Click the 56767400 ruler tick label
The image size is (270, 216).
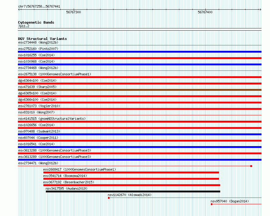pyautogui.click(x=205, y=12)
